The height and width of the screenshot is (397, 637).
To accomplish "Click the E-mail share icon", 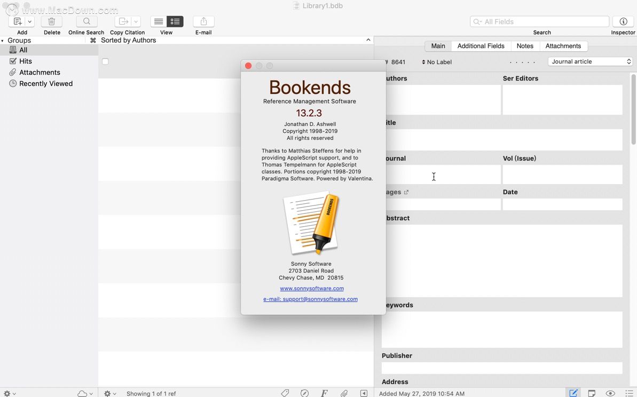I will point(203,21).
